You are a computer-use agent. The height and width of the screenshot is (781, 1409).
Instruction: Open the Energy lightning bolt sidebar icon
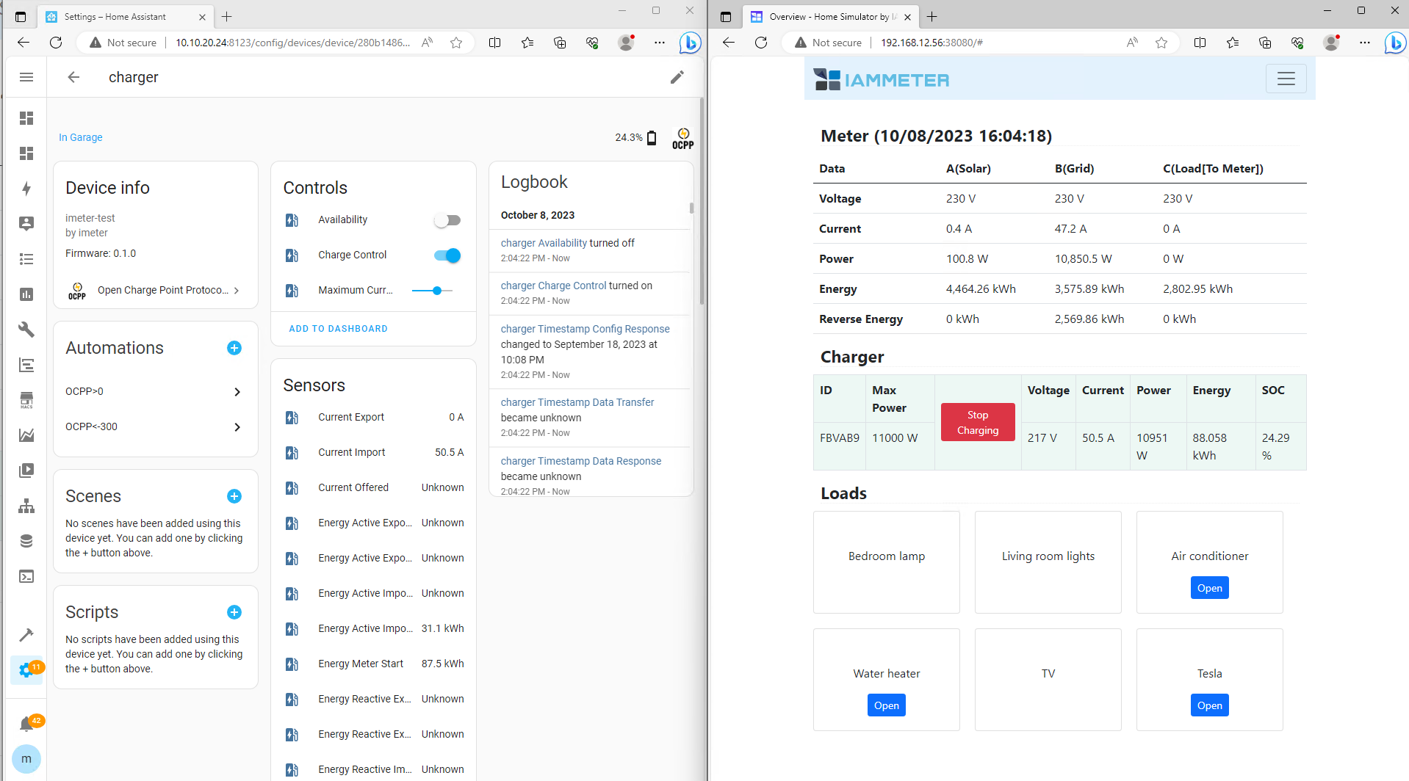tap(26, 189)
